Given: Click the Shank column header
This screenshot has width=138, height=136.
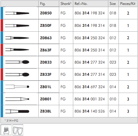Looking at the screenshot, I should [x=66, y=4].
